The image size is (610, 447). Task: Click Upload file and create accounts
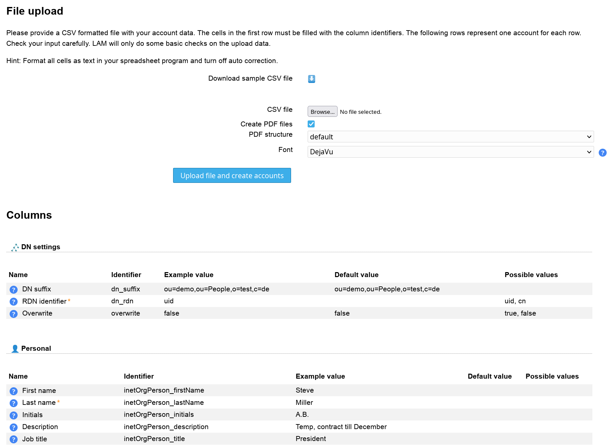[232, 176]
